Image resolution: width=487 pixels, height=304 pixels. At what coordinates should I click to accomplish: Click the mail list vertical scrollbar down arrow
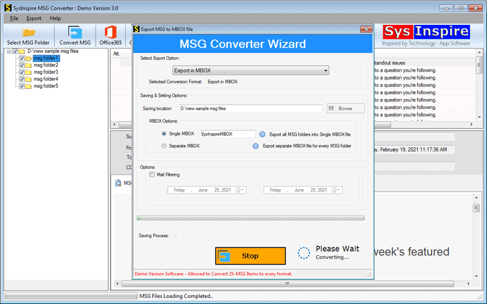[480, 117]
